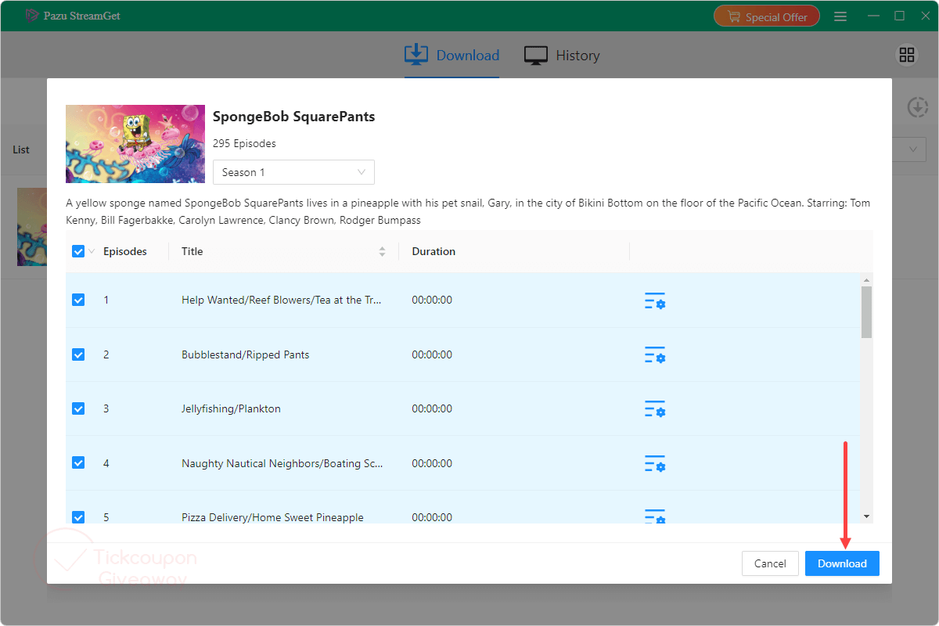Click the Pazu StreamGet logo icon
The width and height of the screenshot is (939, 626).
(32, 16)
